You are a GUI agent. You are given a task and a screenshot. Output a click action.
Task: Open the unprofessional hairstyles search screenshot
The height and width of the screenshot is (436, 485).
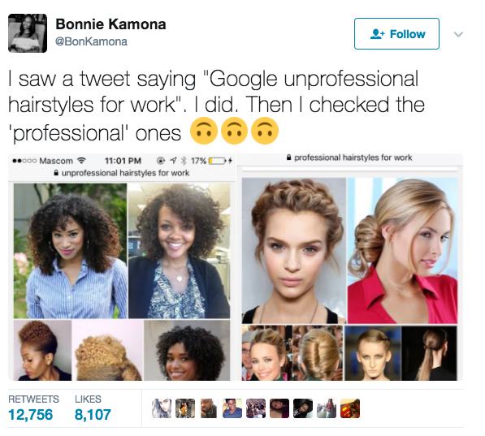pos(122,267)
